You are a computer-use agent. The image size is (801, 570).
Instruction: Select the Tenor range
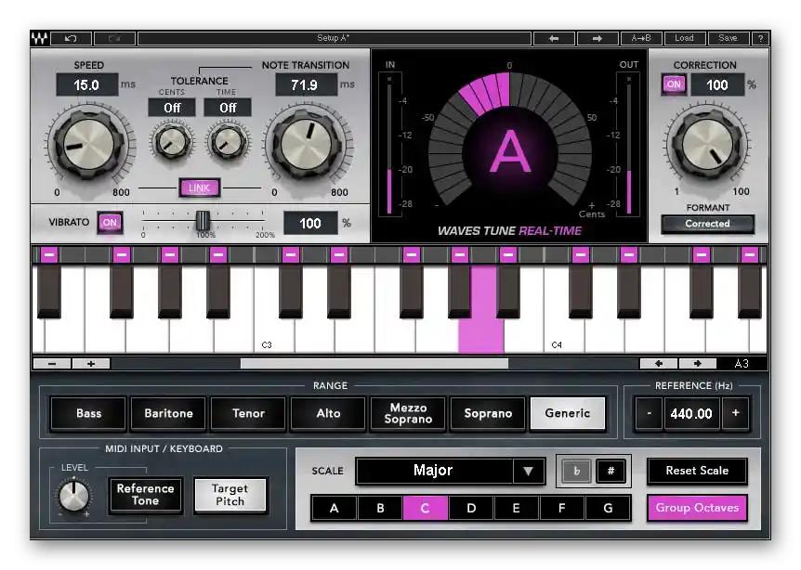tap(248, 413)
